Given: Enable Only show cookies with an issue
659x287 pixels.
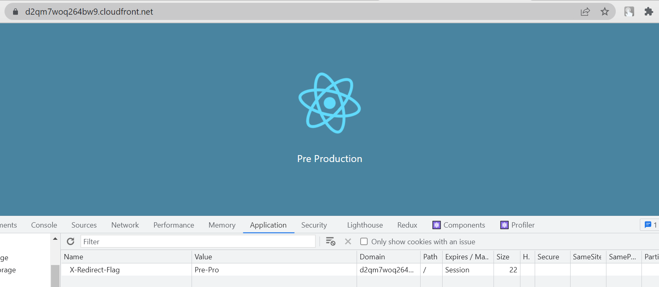Looking at the screenshot, I should click(x=364, y=241).
